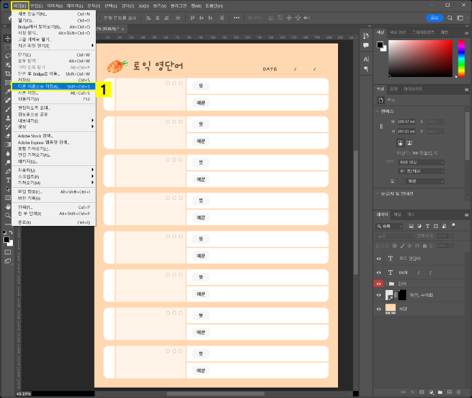Collapse the 캔버스 section in the properties panel

(x=378, y=111)
